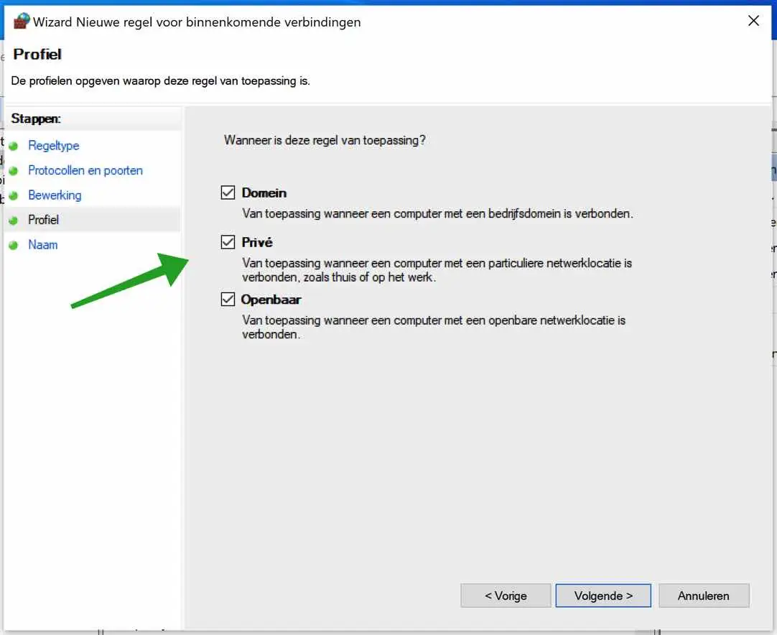The image size is (777, 635).
Task: Click the bold Profiel page heading
Action: 37,54
